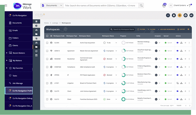Viewport: 196px width, 115px height.
Task: Expand the My Matters tree item
Action: pyautogui.click(x=7, y=60)
